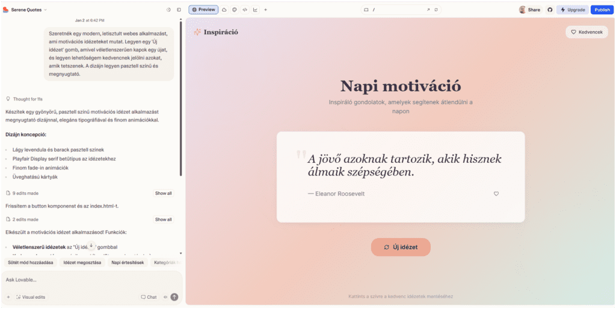Open the GitHub integration icon
This screenshot has height=309, width=616.
549,10
